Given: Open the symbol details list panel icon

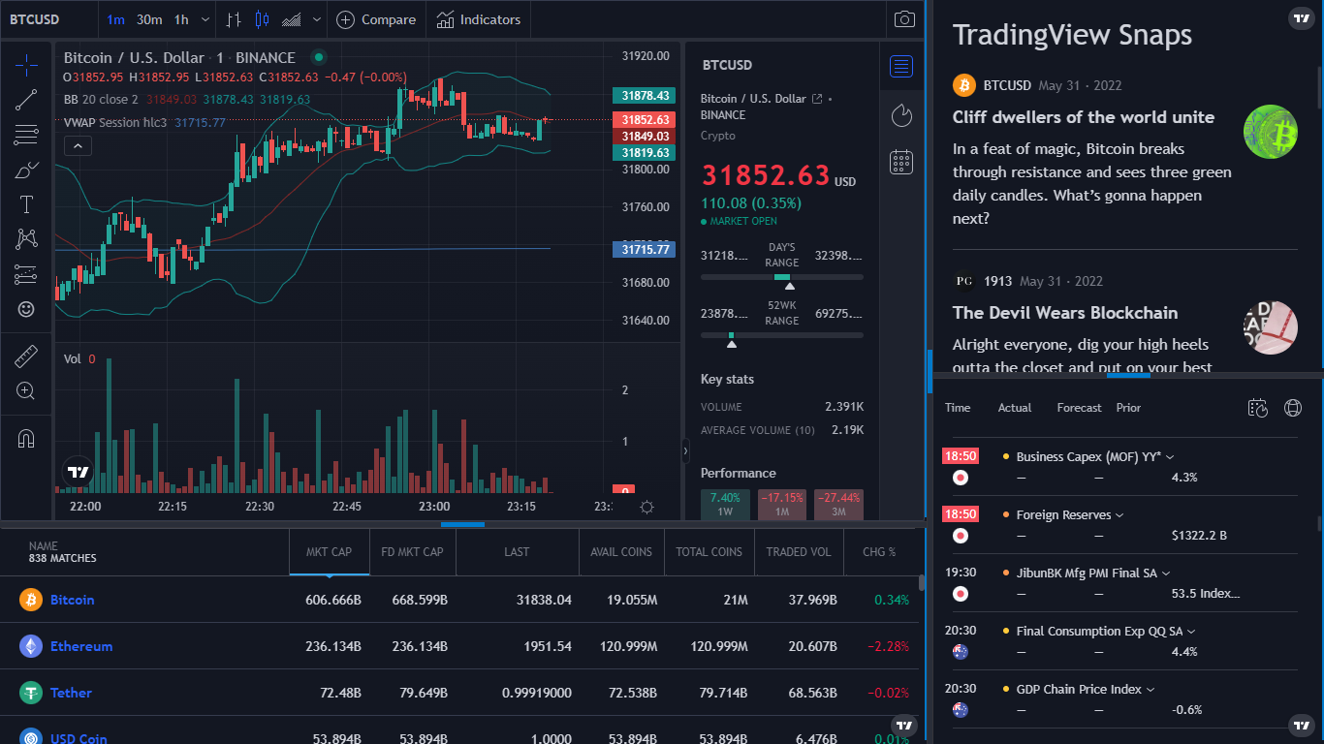Looking at the screenshot, I should [x=901, y=66].
